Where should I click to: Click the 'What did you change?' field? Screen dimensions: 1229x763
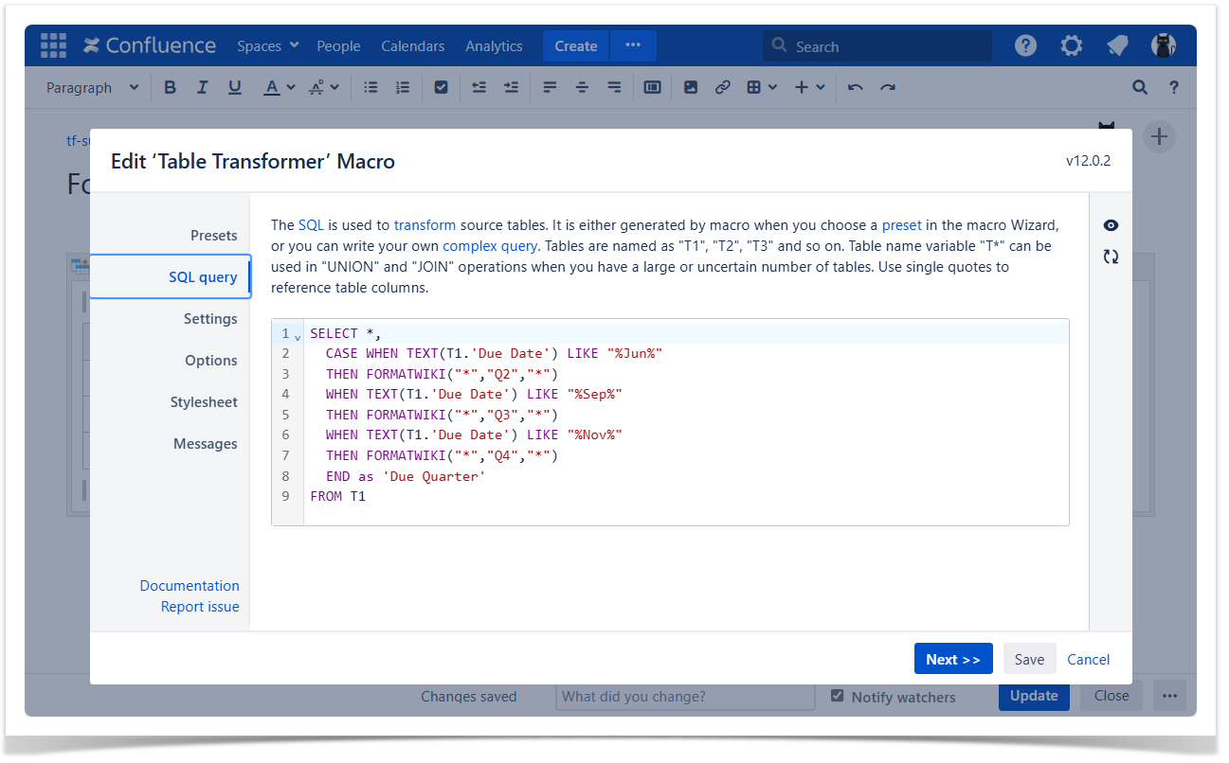click(684, 697)
